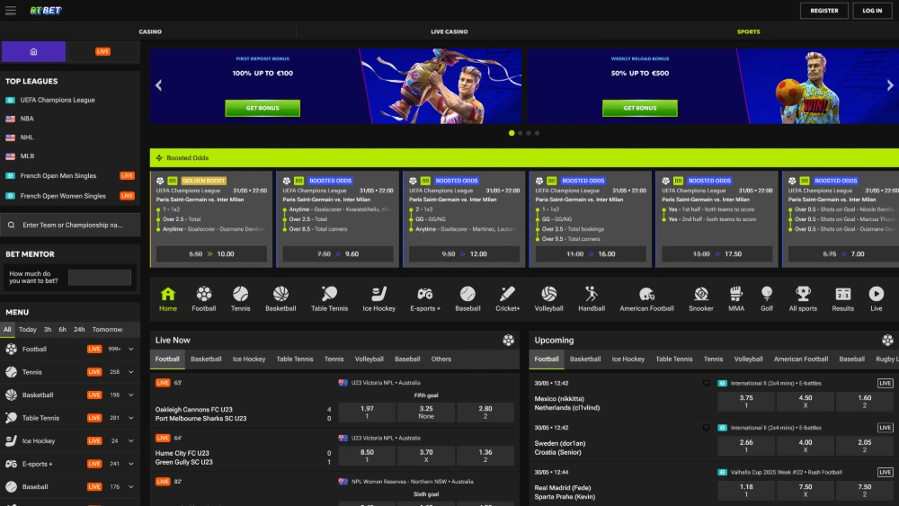Open the SPORTS tab
Screen dimensions: 899x506
(x=748, y=31)
